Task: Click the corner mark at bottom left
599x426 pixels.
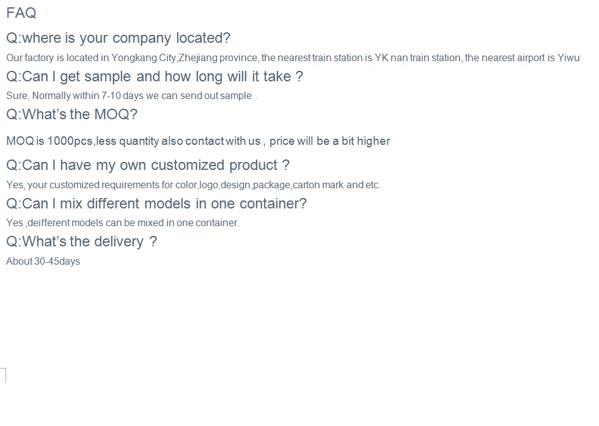Action: [x=4, y=374]
